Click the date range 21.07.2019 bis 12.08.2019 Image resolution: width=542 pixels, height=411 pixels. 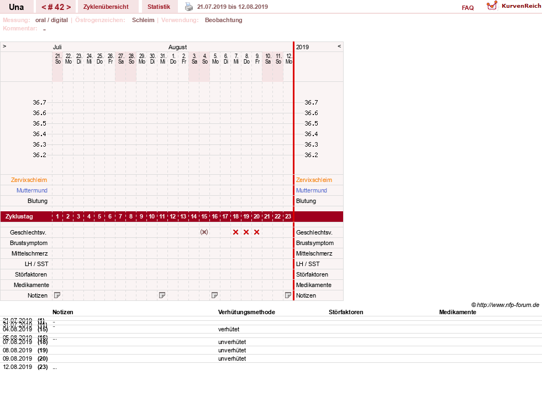point(232,7)
